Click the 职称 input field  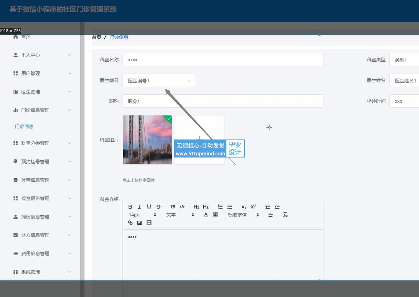point(223,101)
